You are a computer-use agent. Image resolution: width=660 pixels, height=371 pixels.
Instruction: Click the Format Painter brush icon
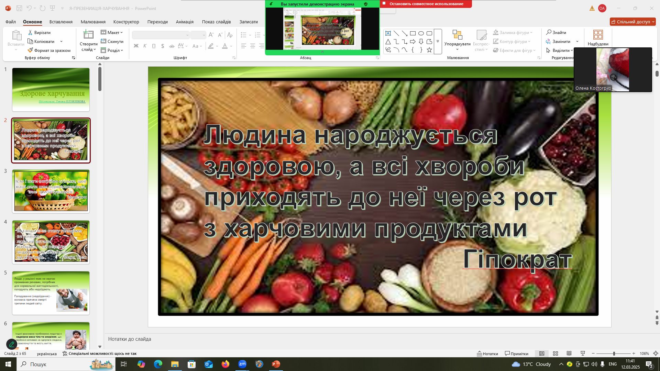coord(30,50)
